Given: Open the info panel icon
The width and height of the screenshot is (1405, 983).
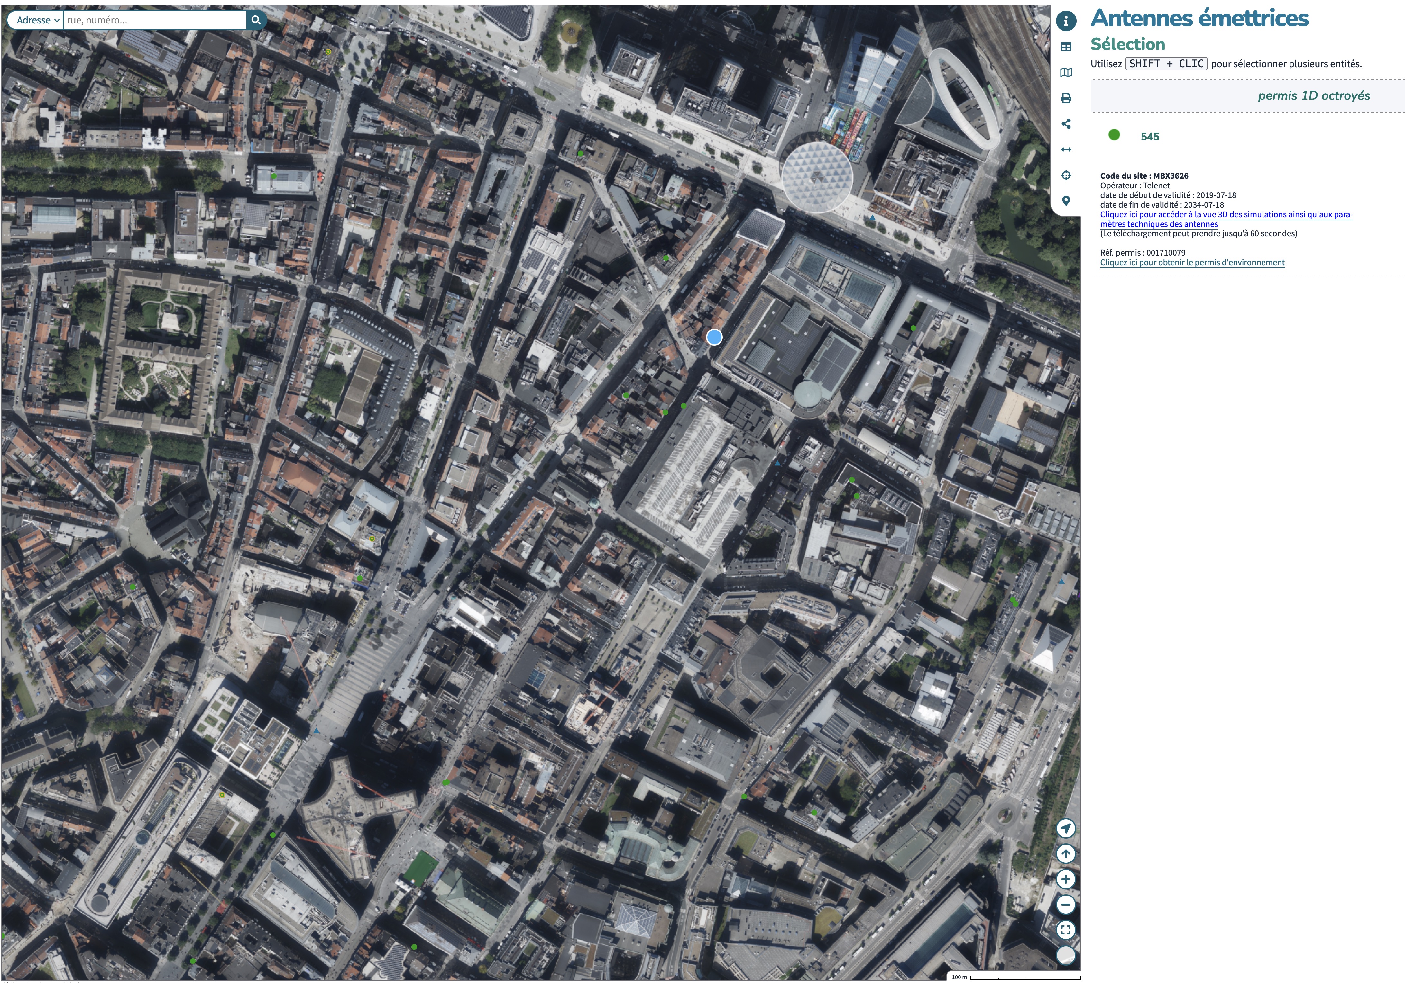Looking at the screenshot, I should [x=1066, y=21].
